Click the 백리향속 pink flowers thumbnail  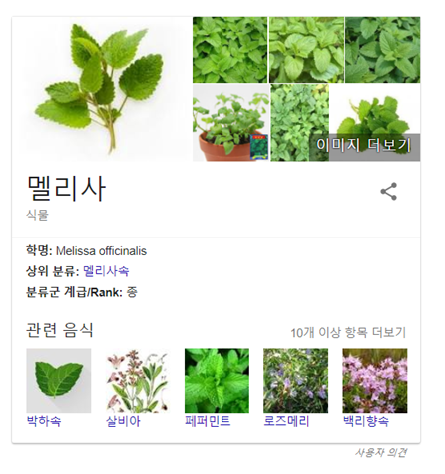coord(375,381)
